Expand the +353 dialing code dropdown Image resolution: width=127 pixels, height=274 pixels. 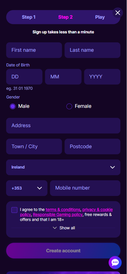pyautogui.click(x=27, y=188)
